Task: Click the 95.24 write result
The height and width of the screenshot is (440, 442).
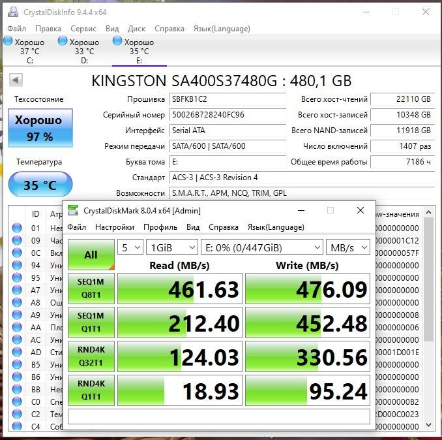Action: [x=308, y=390]
